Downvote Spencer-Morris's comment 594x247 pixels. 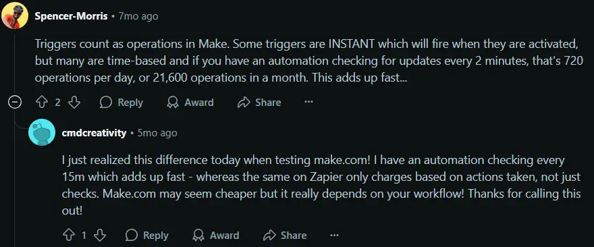74,103
